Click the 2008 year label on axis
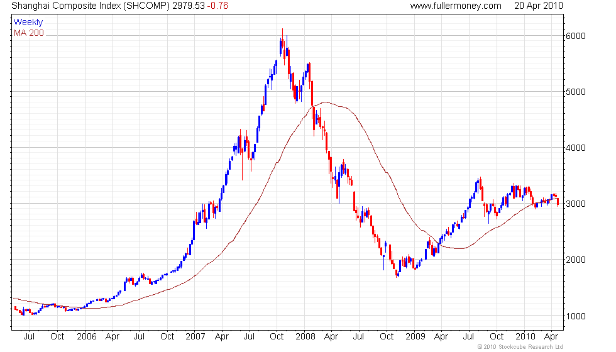The height and width of the screenshot is (352, 616). coord(305,336)
